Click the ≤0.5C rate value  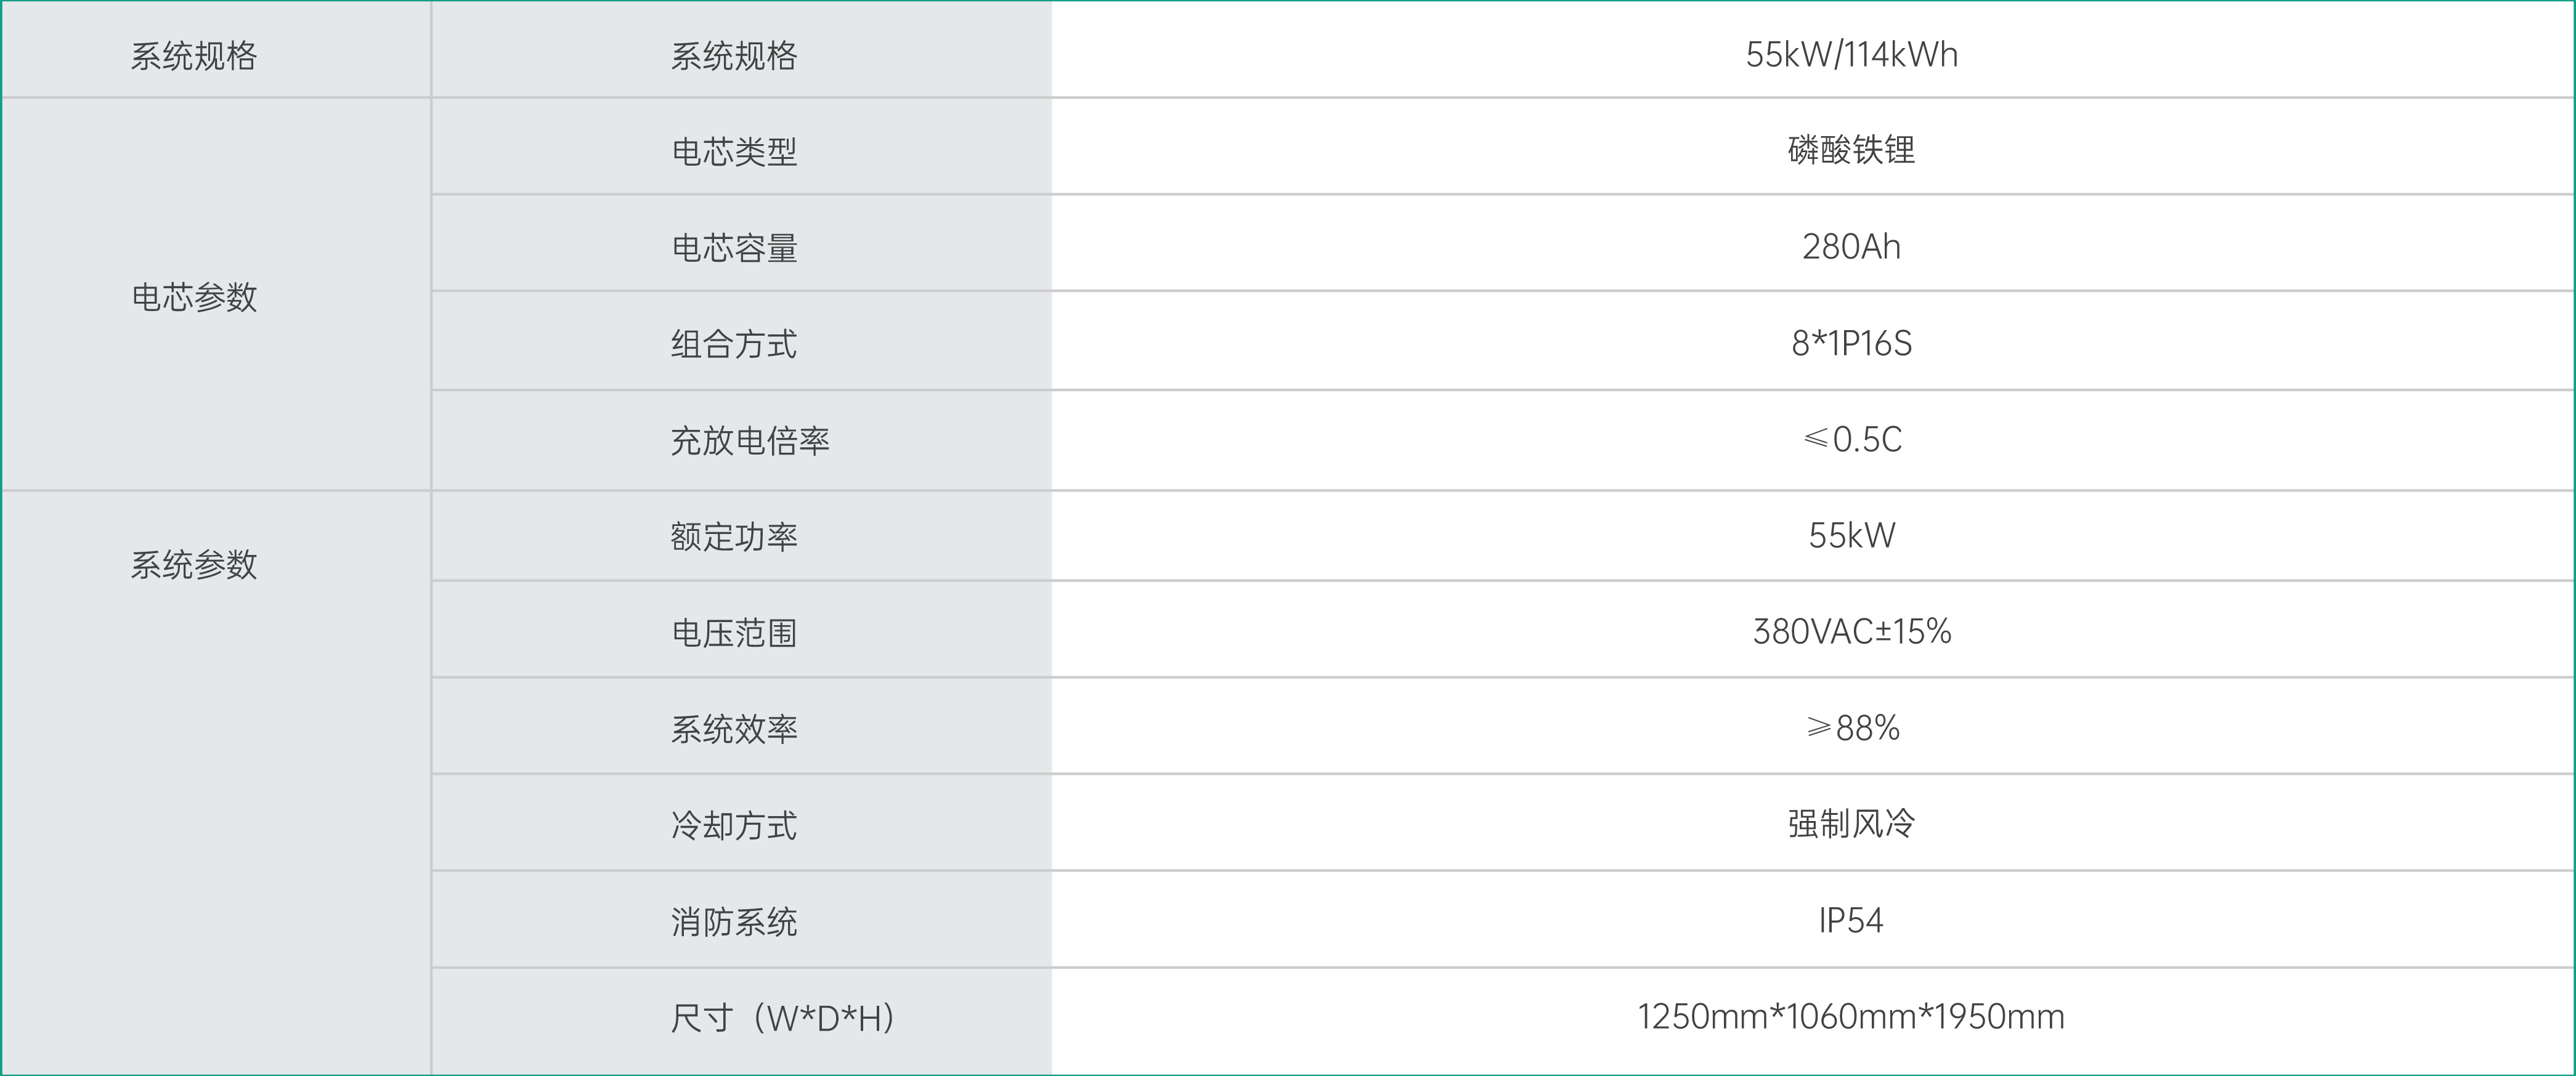(1851, 439)
